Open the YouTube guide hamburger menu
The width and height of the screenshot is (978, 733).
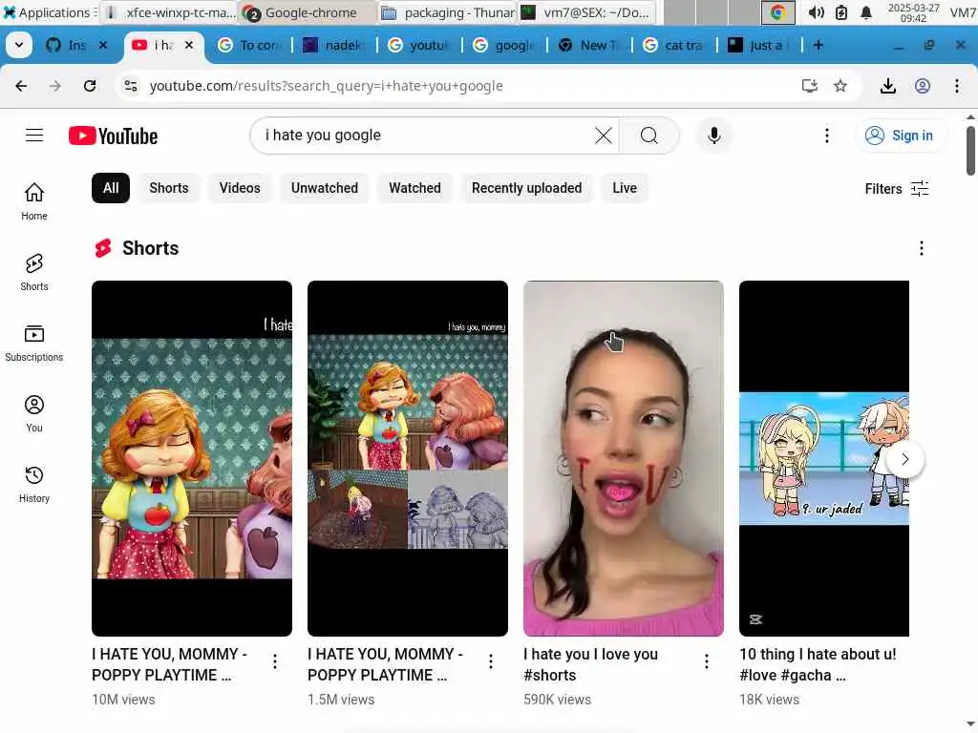34,136
